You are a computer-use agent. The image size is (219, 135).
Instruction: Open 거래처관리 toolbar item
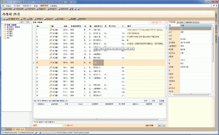30,9
